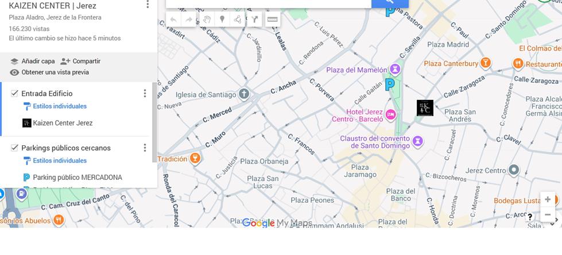This screenshot has width=562, height=255.
Task: Click the Hotel Jerez Centro Barceló hotel pin
Action: (x=391, y=114)
